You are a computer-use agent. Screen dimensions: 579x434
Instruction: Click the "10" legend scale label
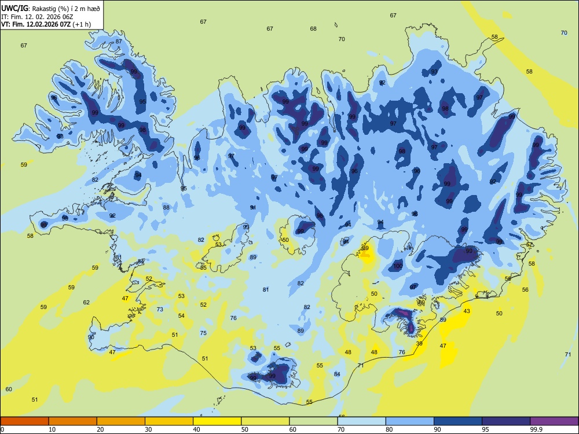tap(52, 429)
